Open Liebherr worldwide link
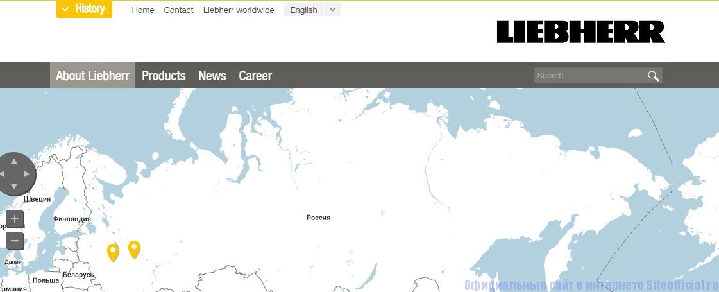719x292 pixels. (x=239, y=10)
